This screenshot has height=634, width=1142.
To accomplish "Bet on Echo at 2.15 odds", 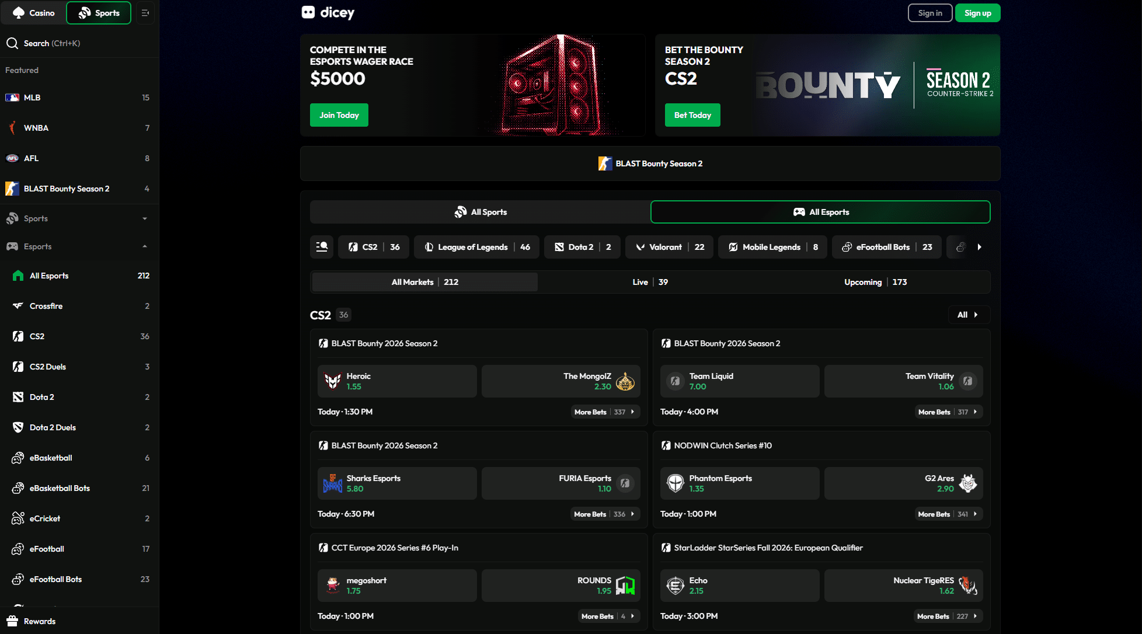I will (740, 586).
